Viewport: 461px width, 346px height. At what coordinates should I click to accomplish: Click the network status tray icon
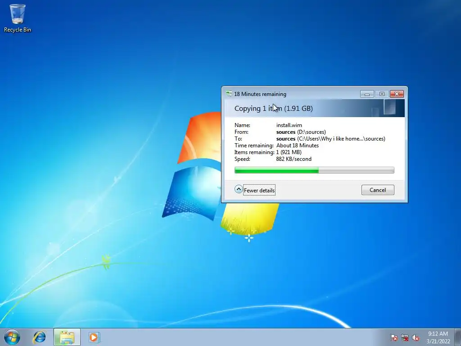coord(405,338)
